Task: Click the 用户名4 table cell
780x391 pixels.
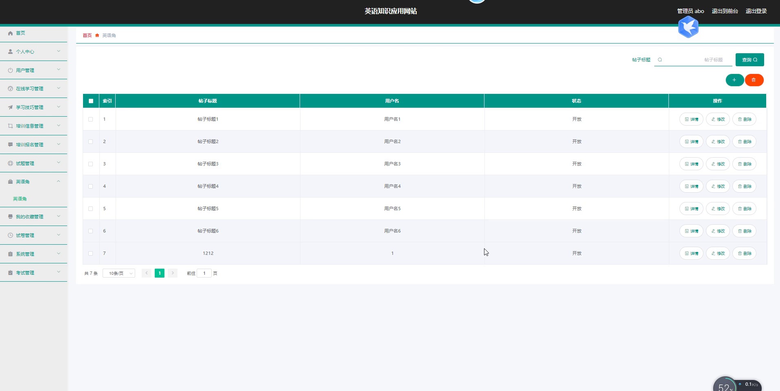Action: coord(392,186)
